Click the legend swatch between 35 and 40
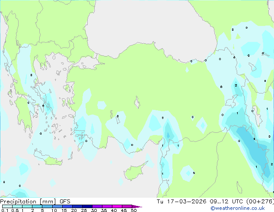The image size is (274, 212). click(x=107, y=206)
